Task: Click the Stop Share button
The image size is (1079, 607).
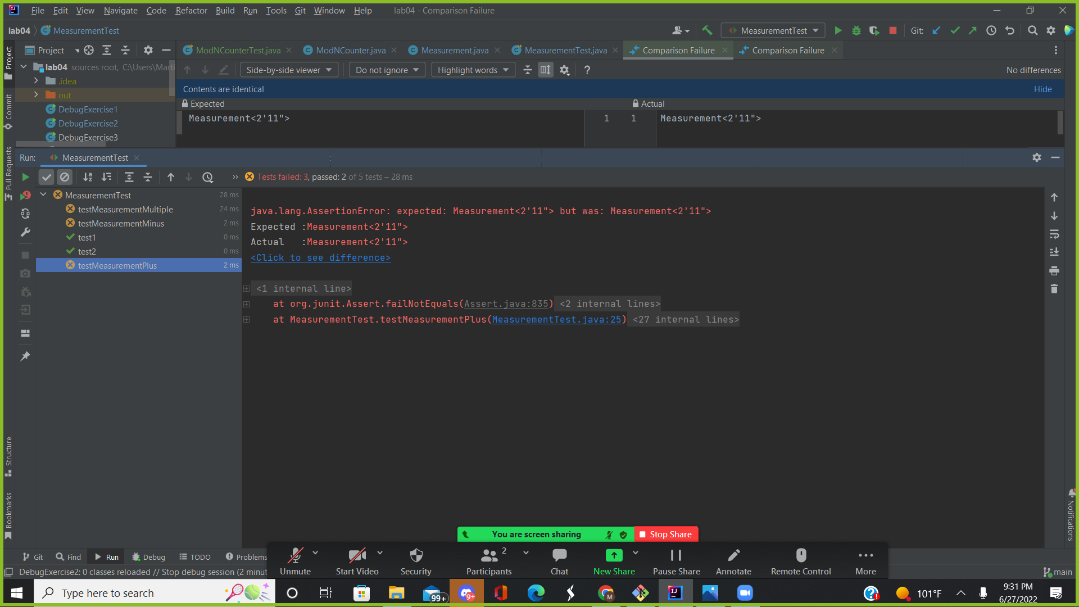Action: pos(666,534)
